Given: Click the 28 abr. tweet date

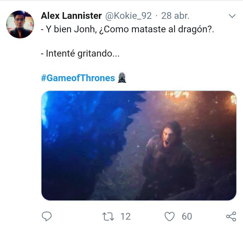Looking at the screenshot, I should pyautogui.click(x=175, y=15).
